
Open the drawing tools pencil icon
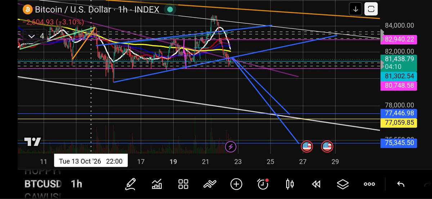click(131, 184)
